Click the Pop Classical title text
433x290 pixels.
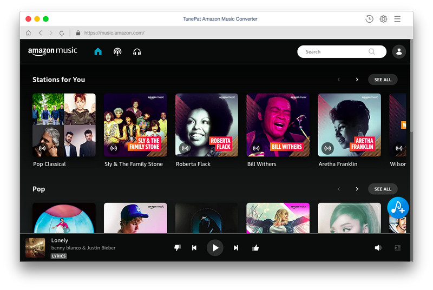pos(49,164)
